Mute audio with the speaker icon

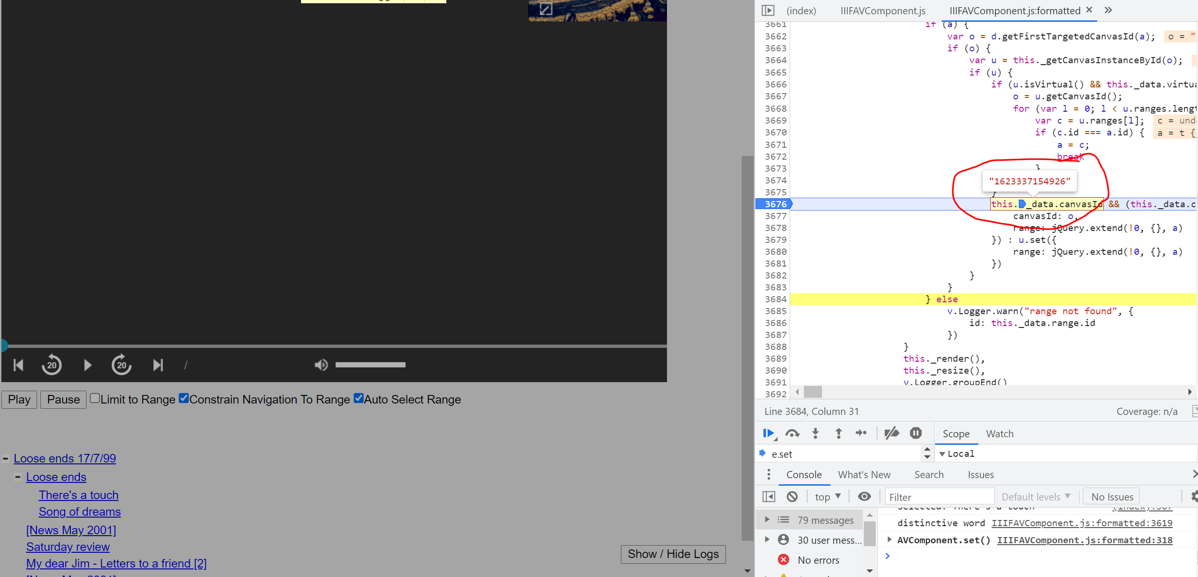point(321,365)
